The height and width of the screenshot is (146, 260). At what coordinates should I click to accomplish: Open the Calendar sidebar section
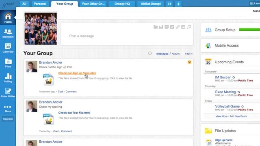(8, 48)
